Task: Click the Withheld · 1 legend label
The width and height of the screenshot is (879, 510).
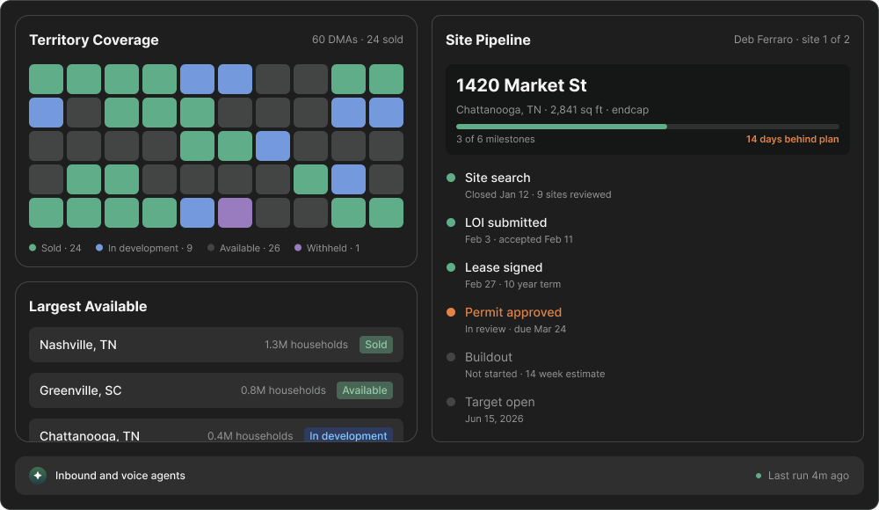Action: coord(333,248)
